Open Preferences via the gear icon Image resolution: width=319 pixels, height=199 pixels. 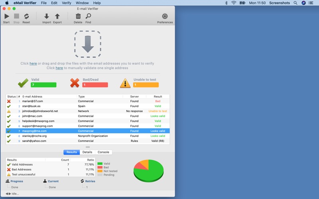165,16
